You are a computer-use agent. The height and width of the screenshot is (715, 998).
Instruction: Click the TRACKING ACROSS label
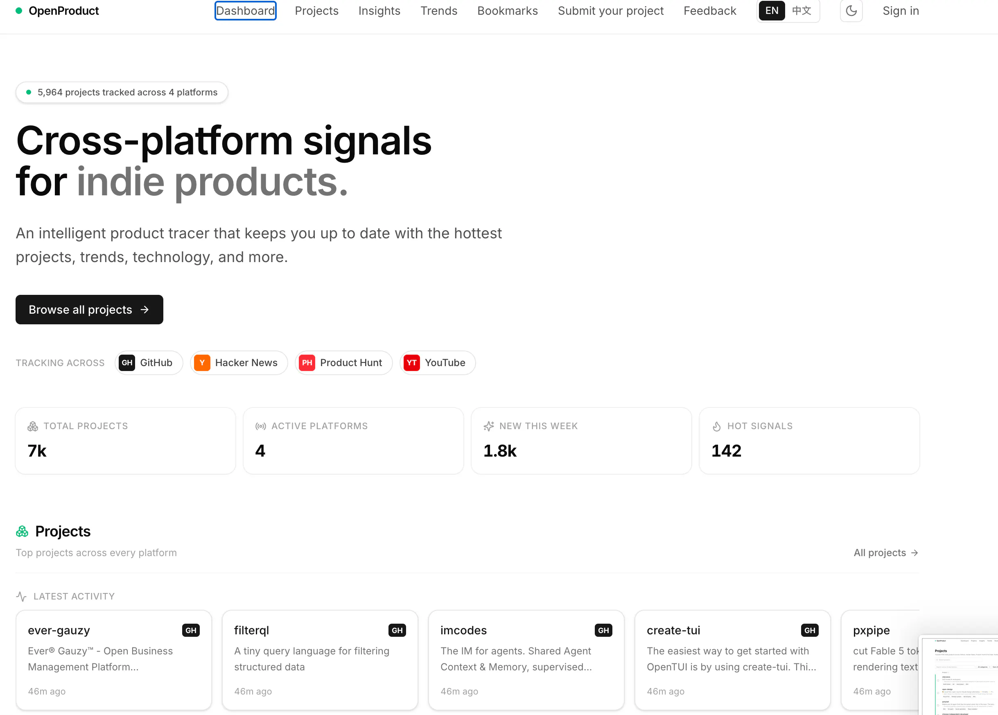tap(60, 363)
